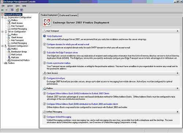Click the info icon beside Configure ActiveSync
This screenshot has height=133, width=183.
tap(44, 78)
